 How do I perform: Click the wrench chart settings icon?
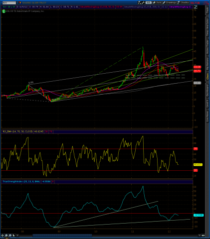[143, 2]
